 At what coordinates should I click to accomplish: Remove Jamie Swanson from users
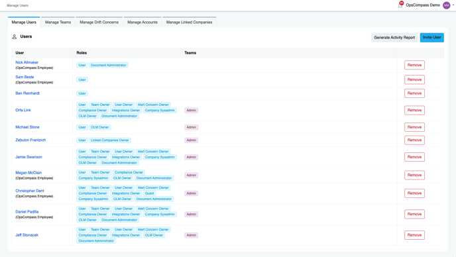coord(414,157)
